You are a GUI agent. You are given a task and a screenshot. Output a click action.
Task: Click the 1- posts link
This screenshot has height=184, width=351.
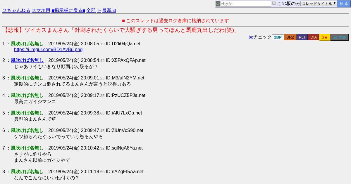pos(99,11)
